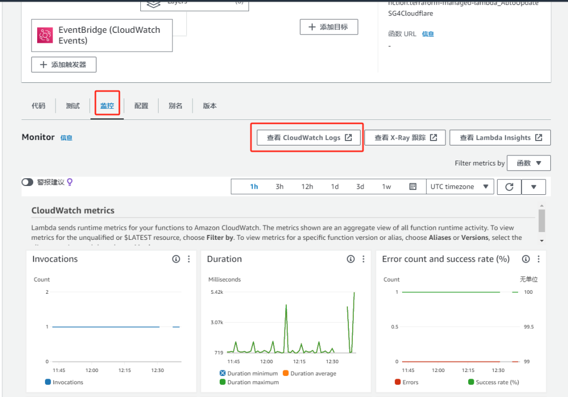Open the Invocations widget three-dot menu

point(189,259)
